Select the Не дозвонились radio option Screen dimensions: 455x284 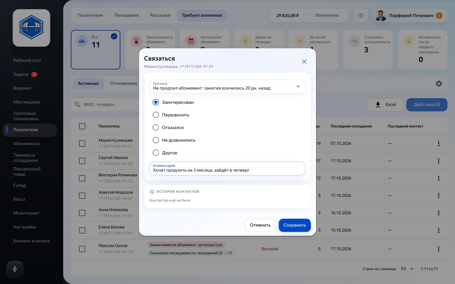click(156, 140)
